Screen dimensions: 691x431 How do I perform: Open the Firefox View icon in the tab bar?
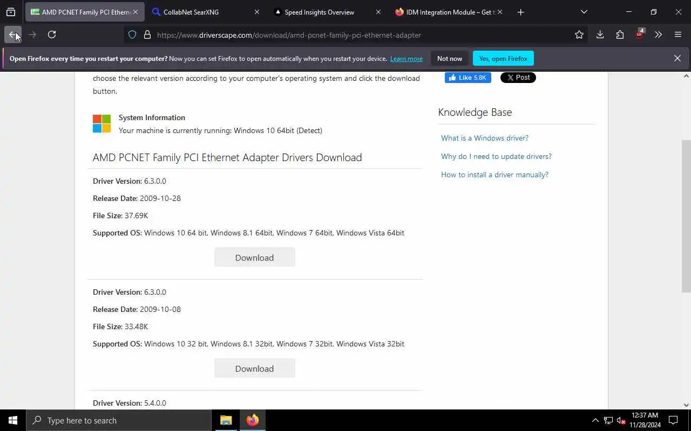point(11,12)
